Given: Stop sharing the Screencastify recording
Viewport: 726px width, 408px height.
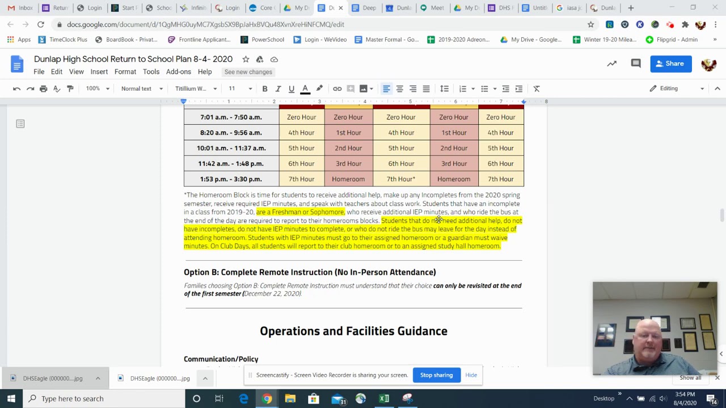Looking at the screenshot, I should [x=436, y=375].
